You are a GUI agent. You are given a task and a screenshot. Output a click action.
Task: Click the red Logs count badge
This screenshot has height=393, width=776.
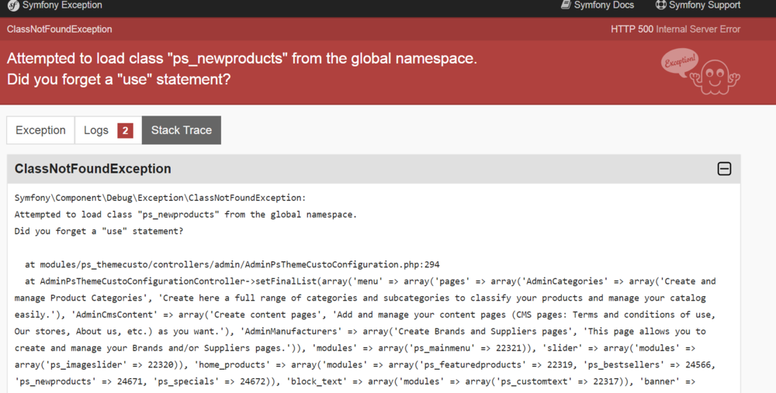point(125,130)
